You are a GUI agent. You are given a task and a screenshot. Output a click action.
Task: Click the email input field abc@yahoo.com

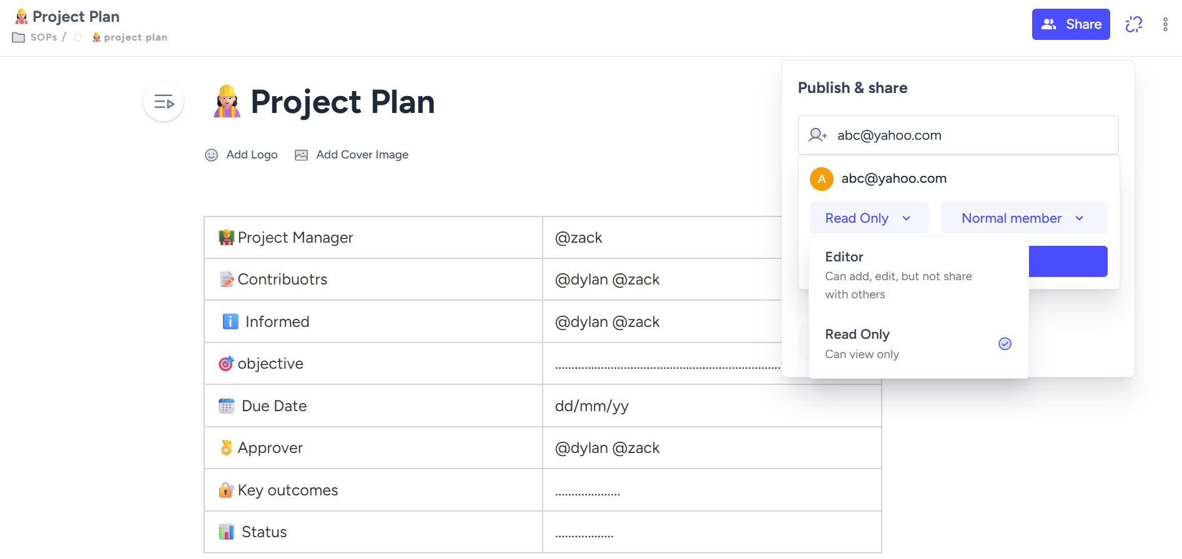(x=958, y=135)
